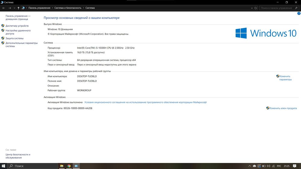
Task: Click 'Изменить ключ продукта' link
Action: point(283,108)
